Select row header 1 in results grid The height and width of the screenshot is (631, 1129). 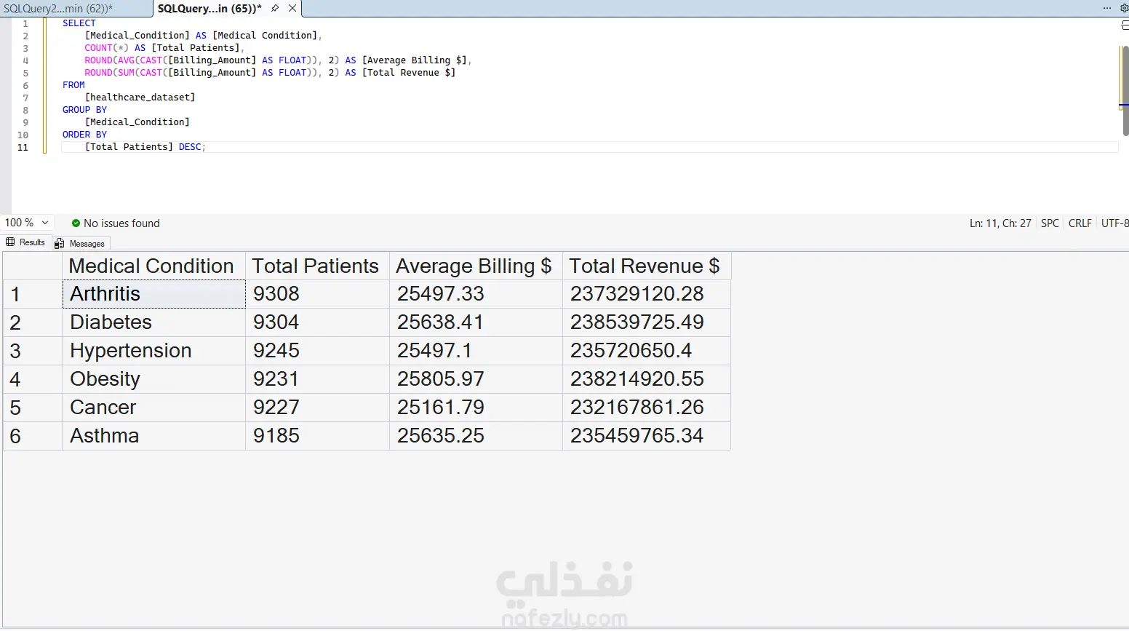click(x=33, y=294)
